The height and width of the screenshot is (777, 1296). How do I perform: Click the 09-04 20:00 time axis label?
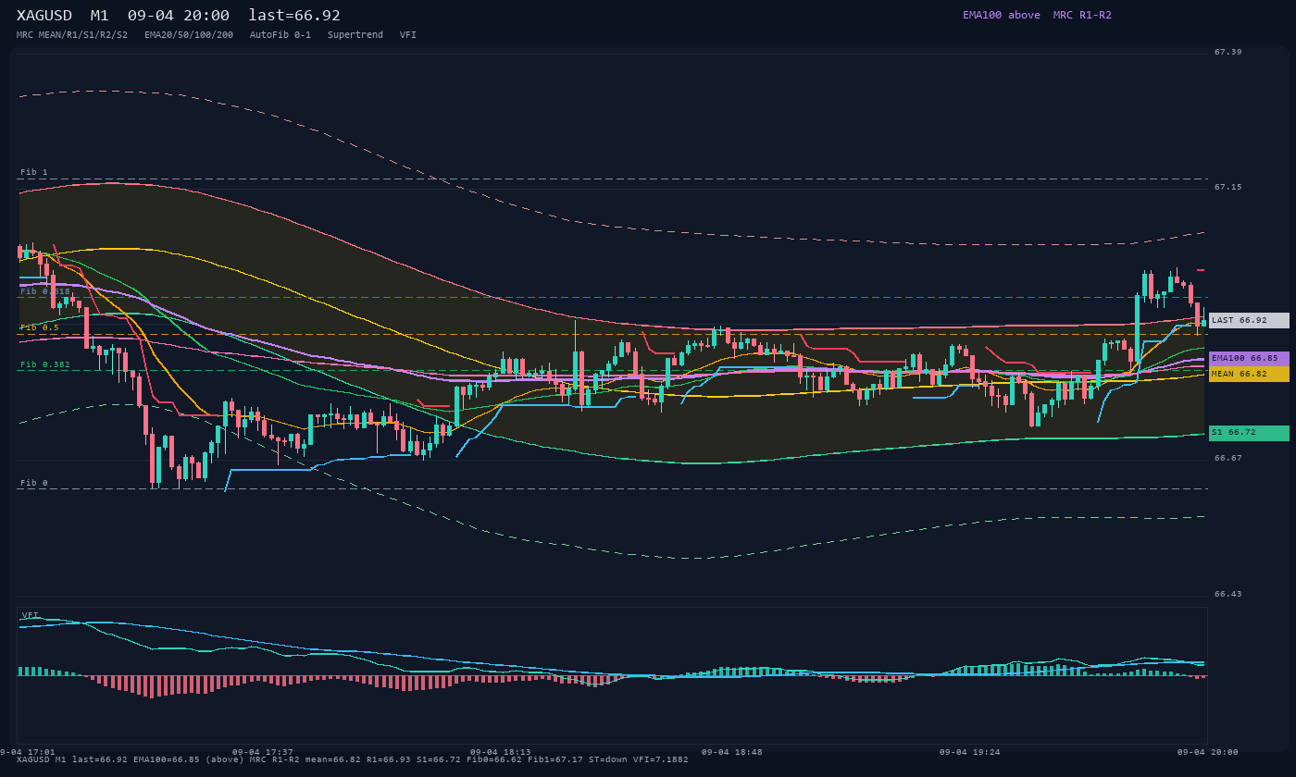pos(1208,752)
